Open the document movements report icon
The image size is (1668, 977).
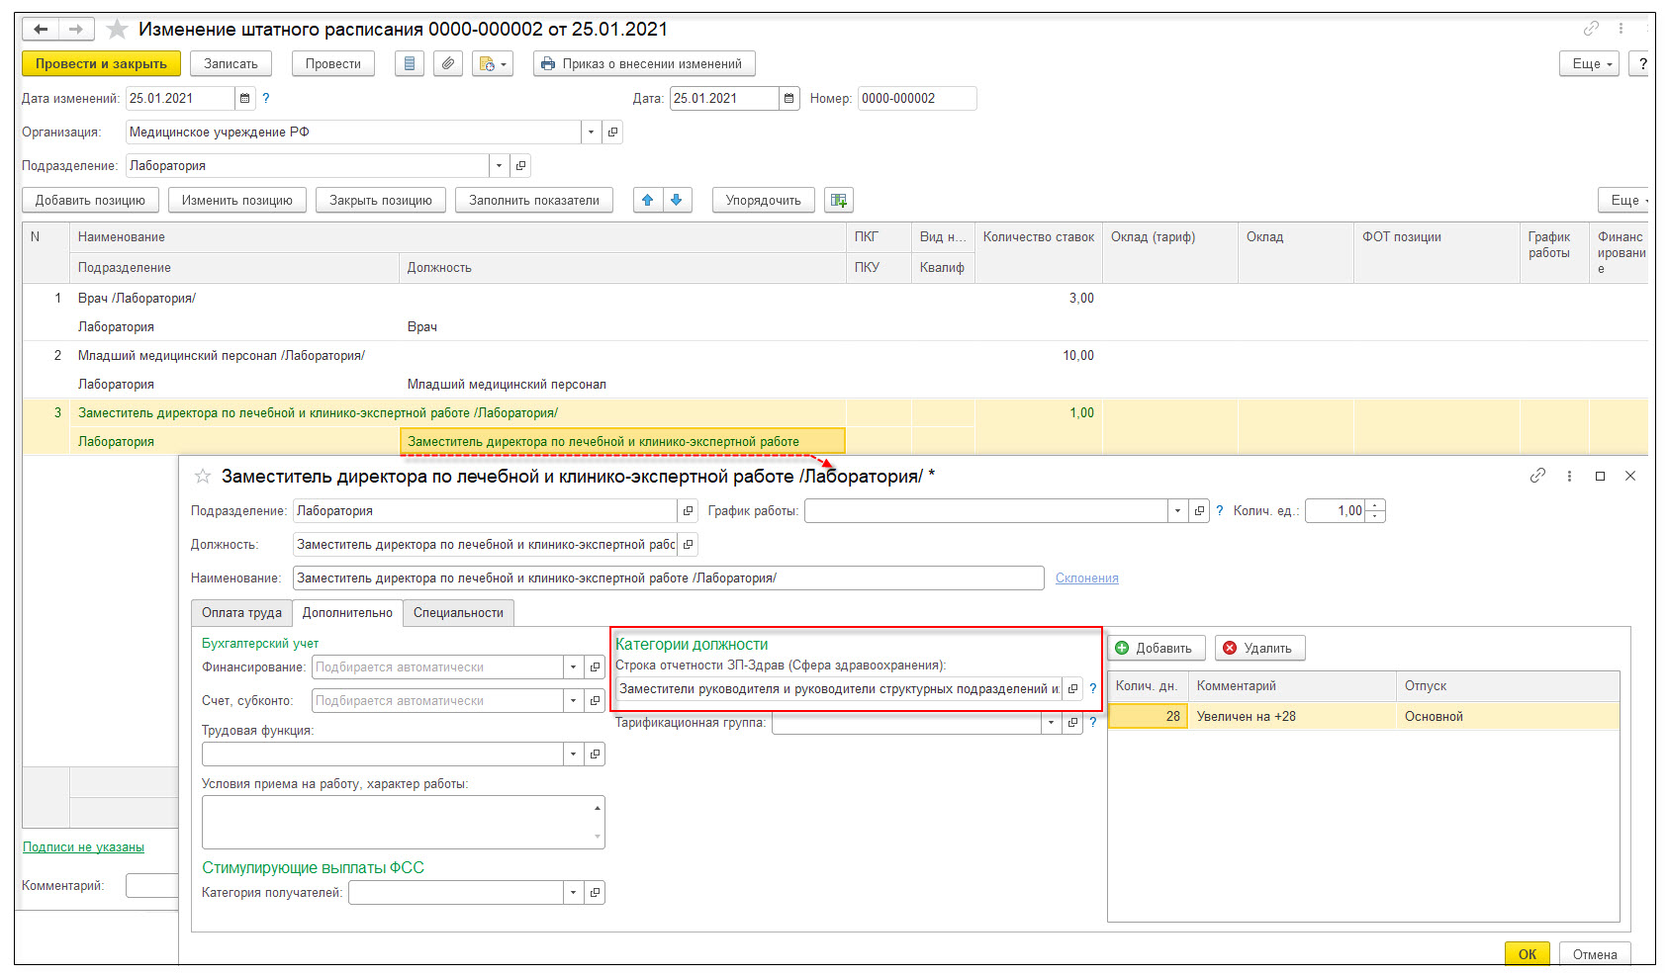[410, 63]
